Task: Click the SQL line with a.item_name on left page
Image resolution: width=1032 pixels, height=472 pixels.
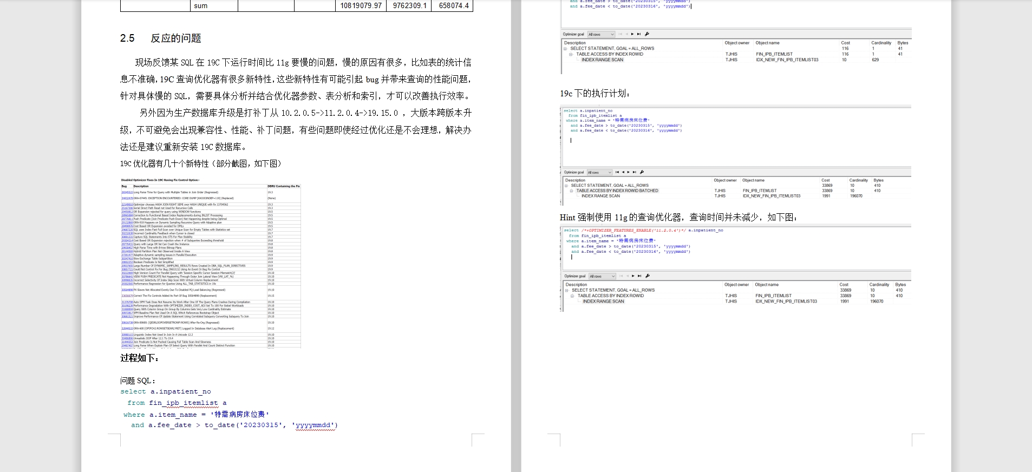Action: tap(196, 414)
